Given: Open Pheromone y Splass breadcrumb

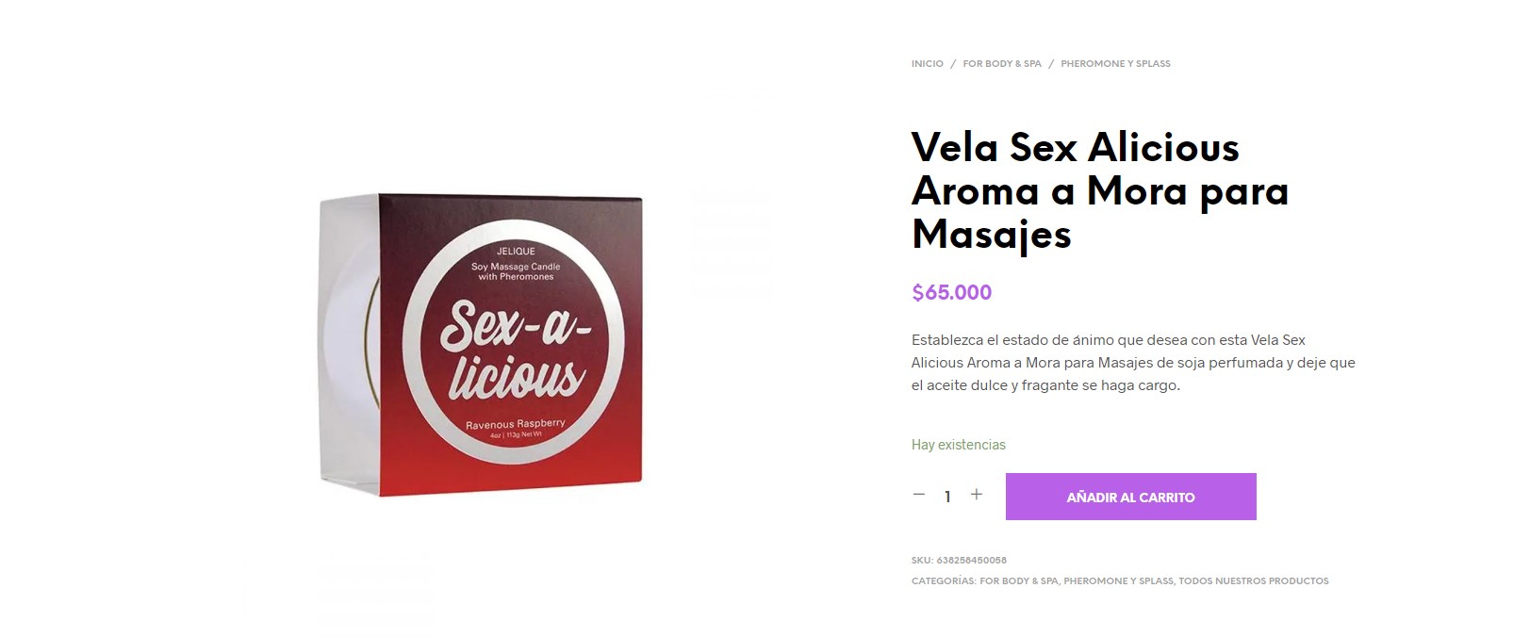Looking at the screenshot, I should pyautogui.click(x=1115, y=64).
